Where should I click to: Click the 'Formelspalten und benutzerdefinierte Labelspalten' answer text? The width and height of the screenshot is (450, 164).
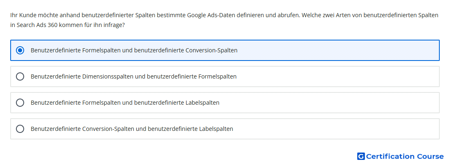tap(125, 103)
